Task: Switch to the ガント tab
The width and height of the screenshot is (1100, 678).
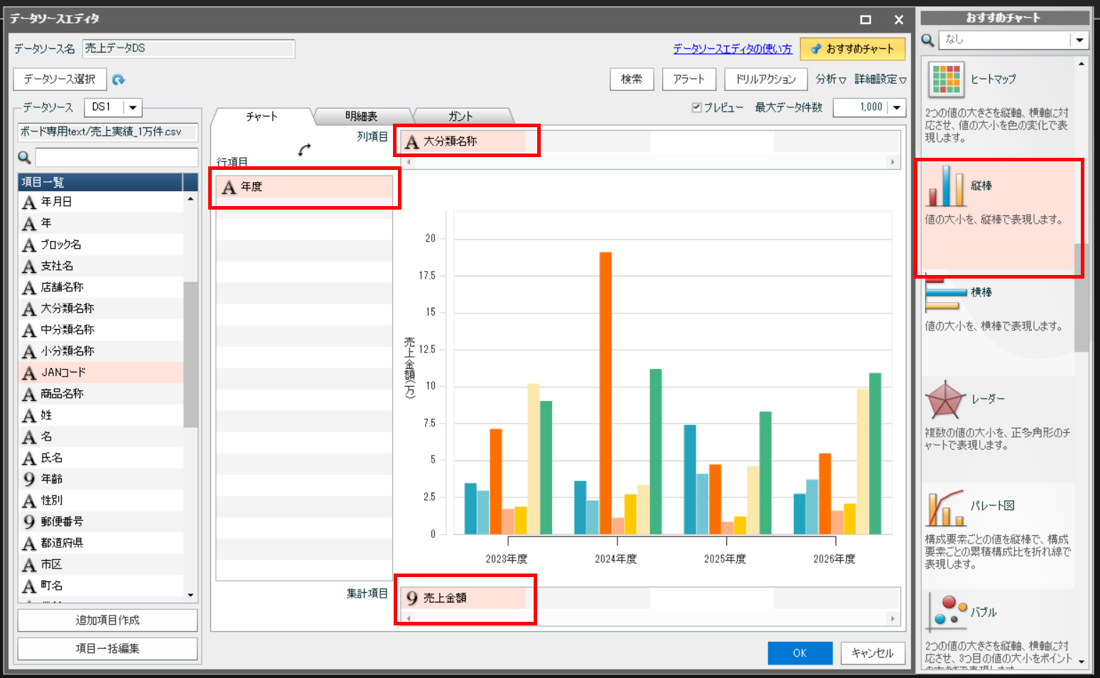Action: click(460, 116)
